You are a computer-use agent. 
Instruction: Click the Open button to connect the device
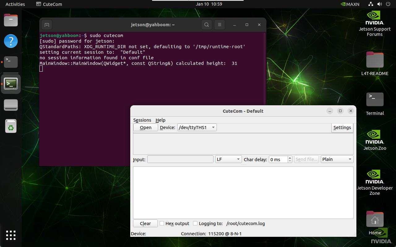pos(146,128)
